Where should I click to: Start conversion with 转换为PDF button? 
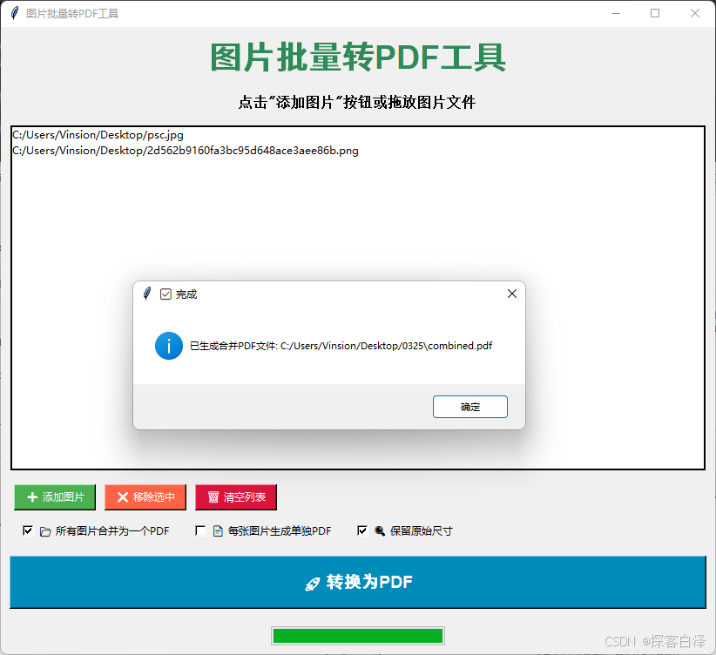click(x=358, y=582)
